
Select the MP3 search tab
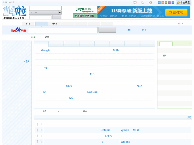tap(54, 24)
